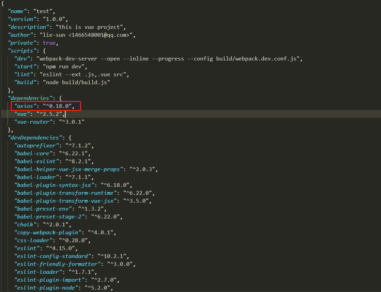
Task: Click the "autoprefixer" dependency name
Action: (x=36, y=145)
